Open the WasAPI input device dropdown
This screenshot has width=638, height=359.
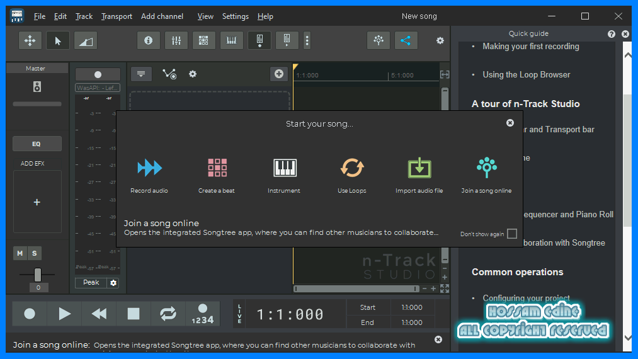point(98,88)
